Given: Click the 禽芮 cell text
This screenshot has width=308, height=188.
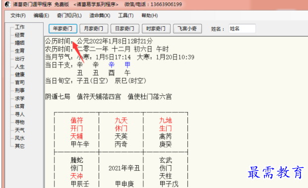Looking at the screenshot, I should point(166,136).
